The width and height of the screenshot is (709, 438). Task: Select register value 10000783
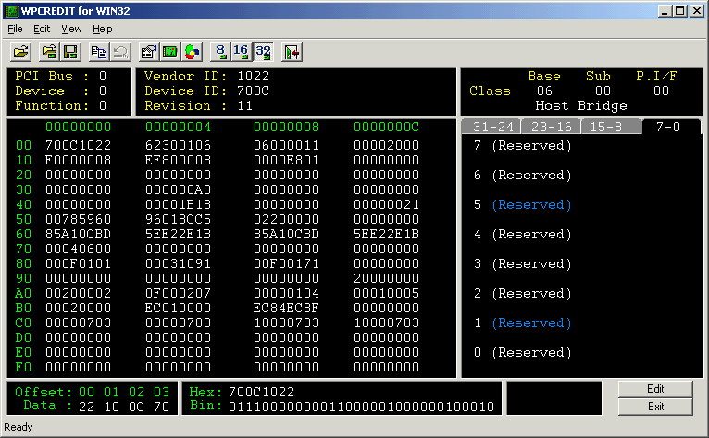pyautogui.click(x=286, y=322)
